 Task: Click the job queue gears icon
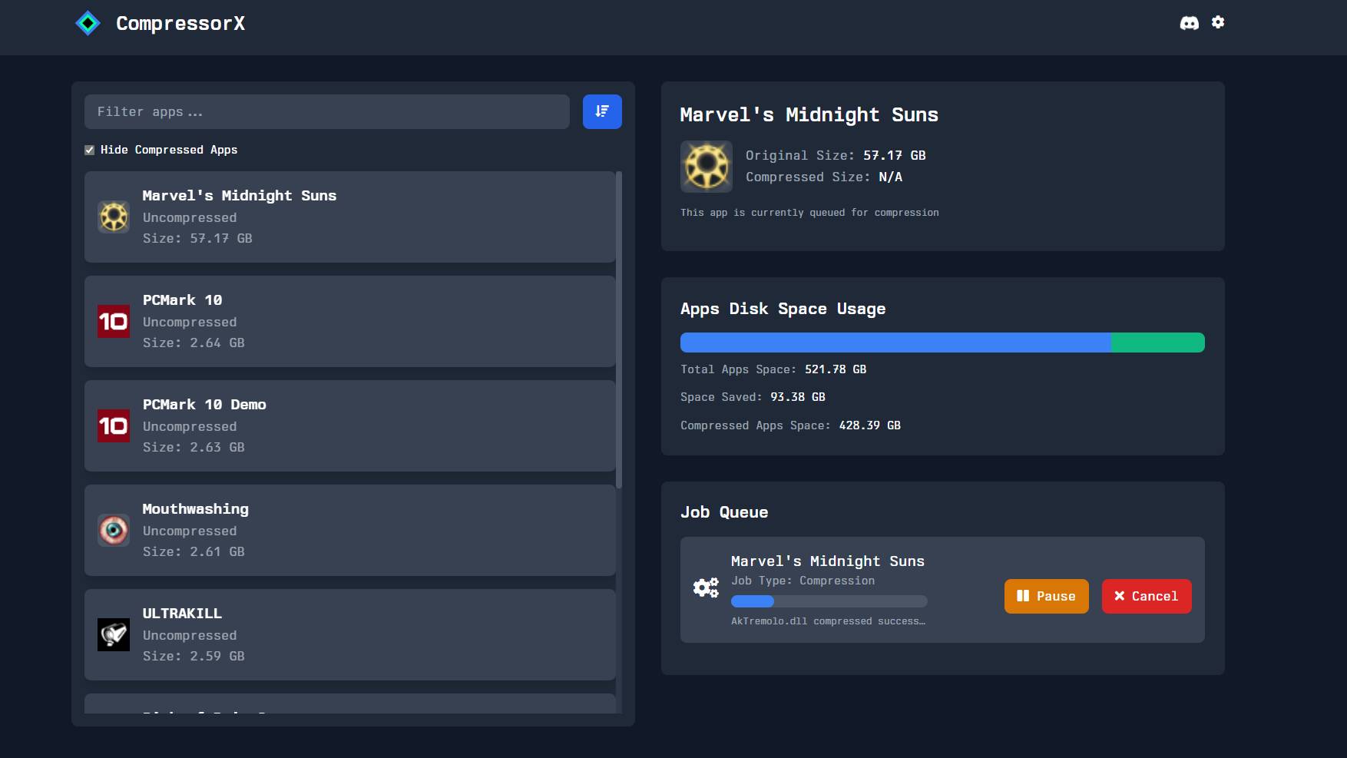(706, 588)
